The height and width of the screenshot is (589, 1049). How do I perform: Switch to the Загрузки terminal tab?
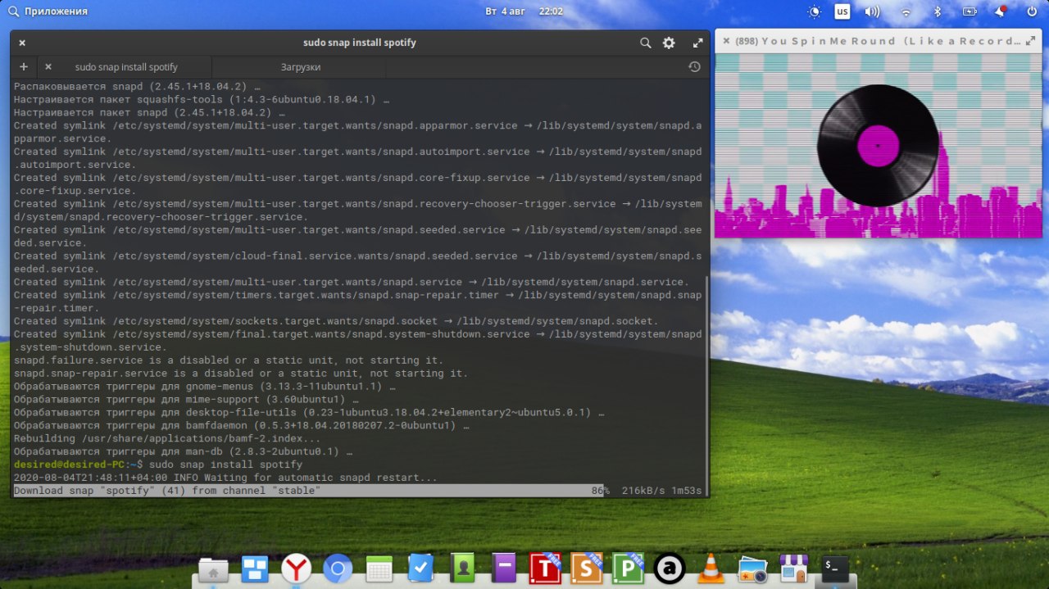[x=301, y=67]
